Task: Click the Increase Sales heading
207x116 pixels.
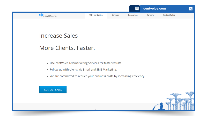Action: [58, 36]
